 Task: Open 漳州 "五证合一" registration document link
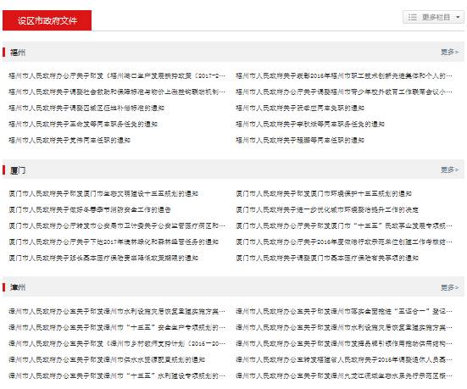coord(344,311)
